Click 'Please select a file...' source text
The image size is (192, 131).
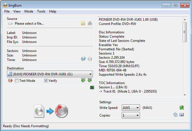coord(29,23)
